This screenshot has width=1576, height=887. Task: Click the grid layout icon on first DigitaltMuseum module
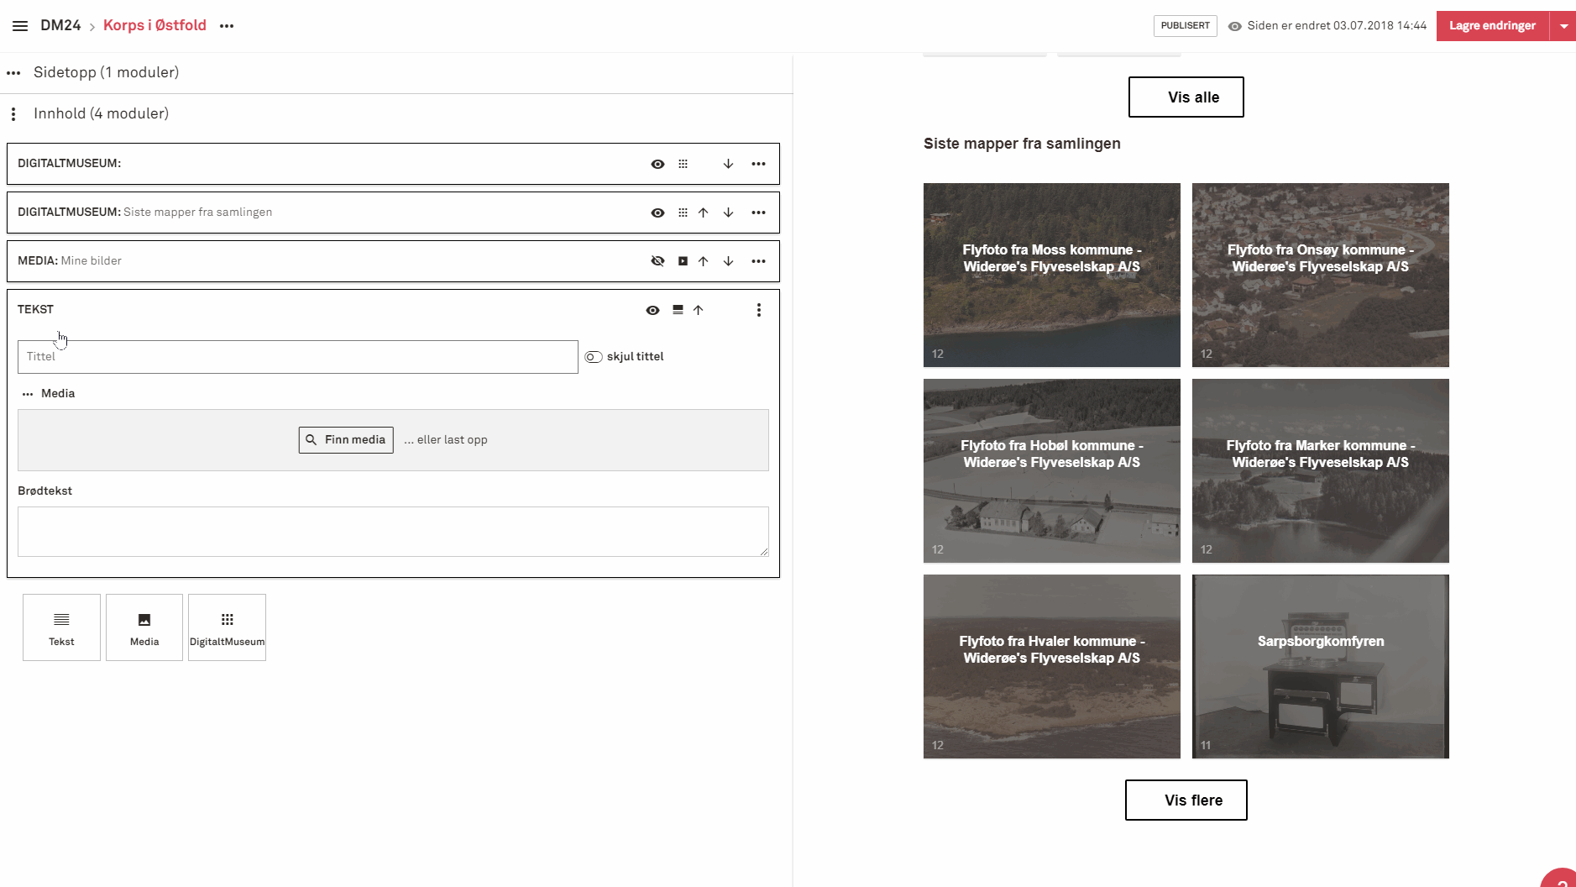[683, 164]
